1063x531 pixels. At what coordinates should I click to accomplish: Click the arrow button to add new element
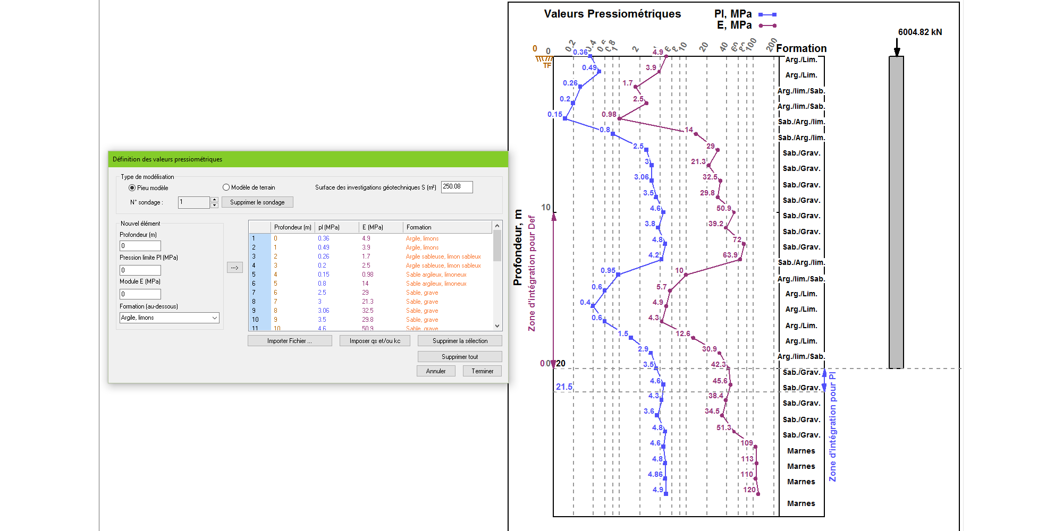pyautogui.click(x=234, y=268)
